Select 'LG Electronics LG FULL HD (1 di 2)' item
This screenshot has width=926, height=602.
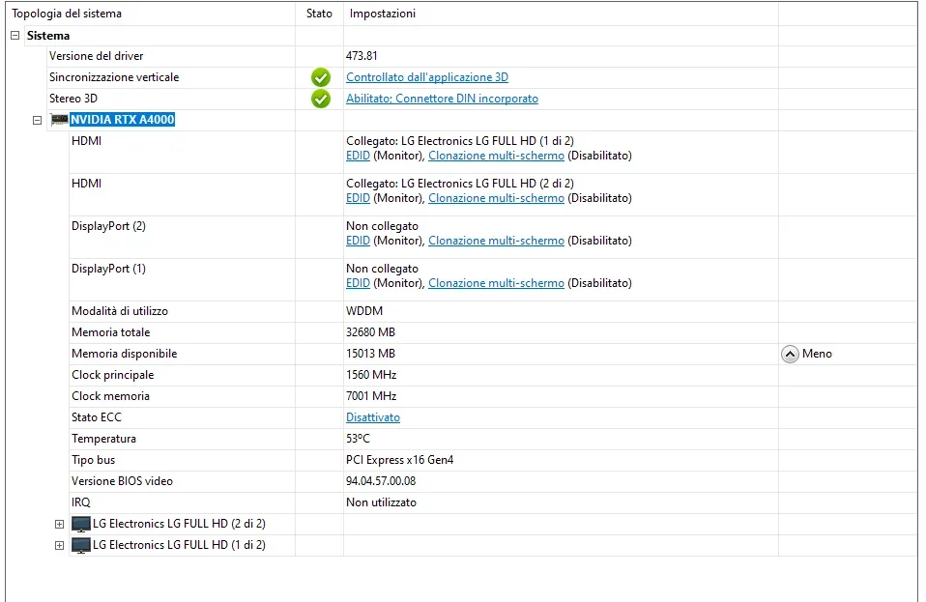[x=179, y=545]
